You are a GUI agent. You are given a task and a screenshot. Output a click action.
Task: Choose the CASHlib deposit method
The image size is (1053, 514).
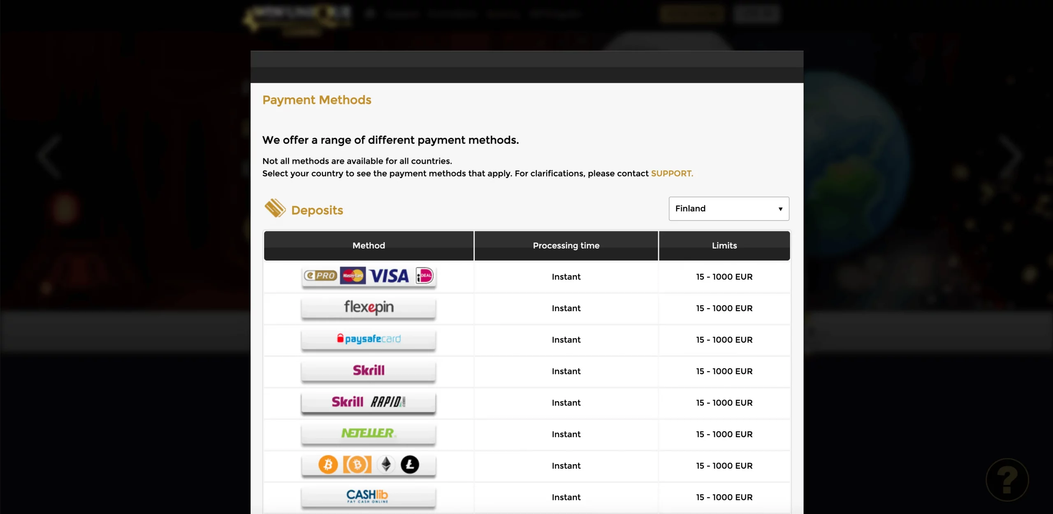pos(369,497)
